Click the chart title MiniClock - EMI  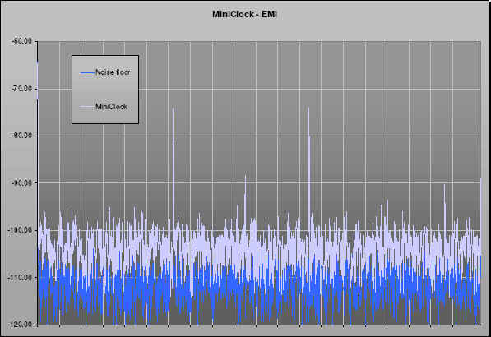(244, 15)
